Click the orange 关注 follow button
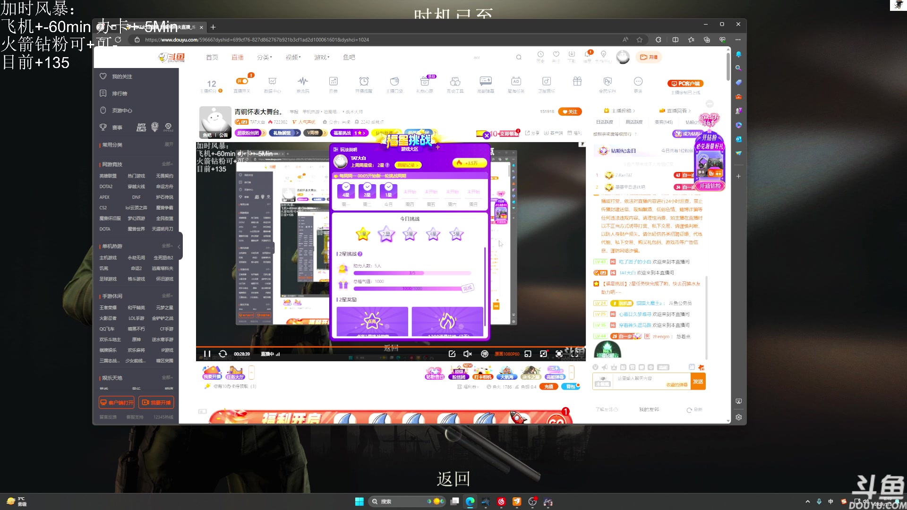Viewport: 907px width, 510px height. point(570,111)
